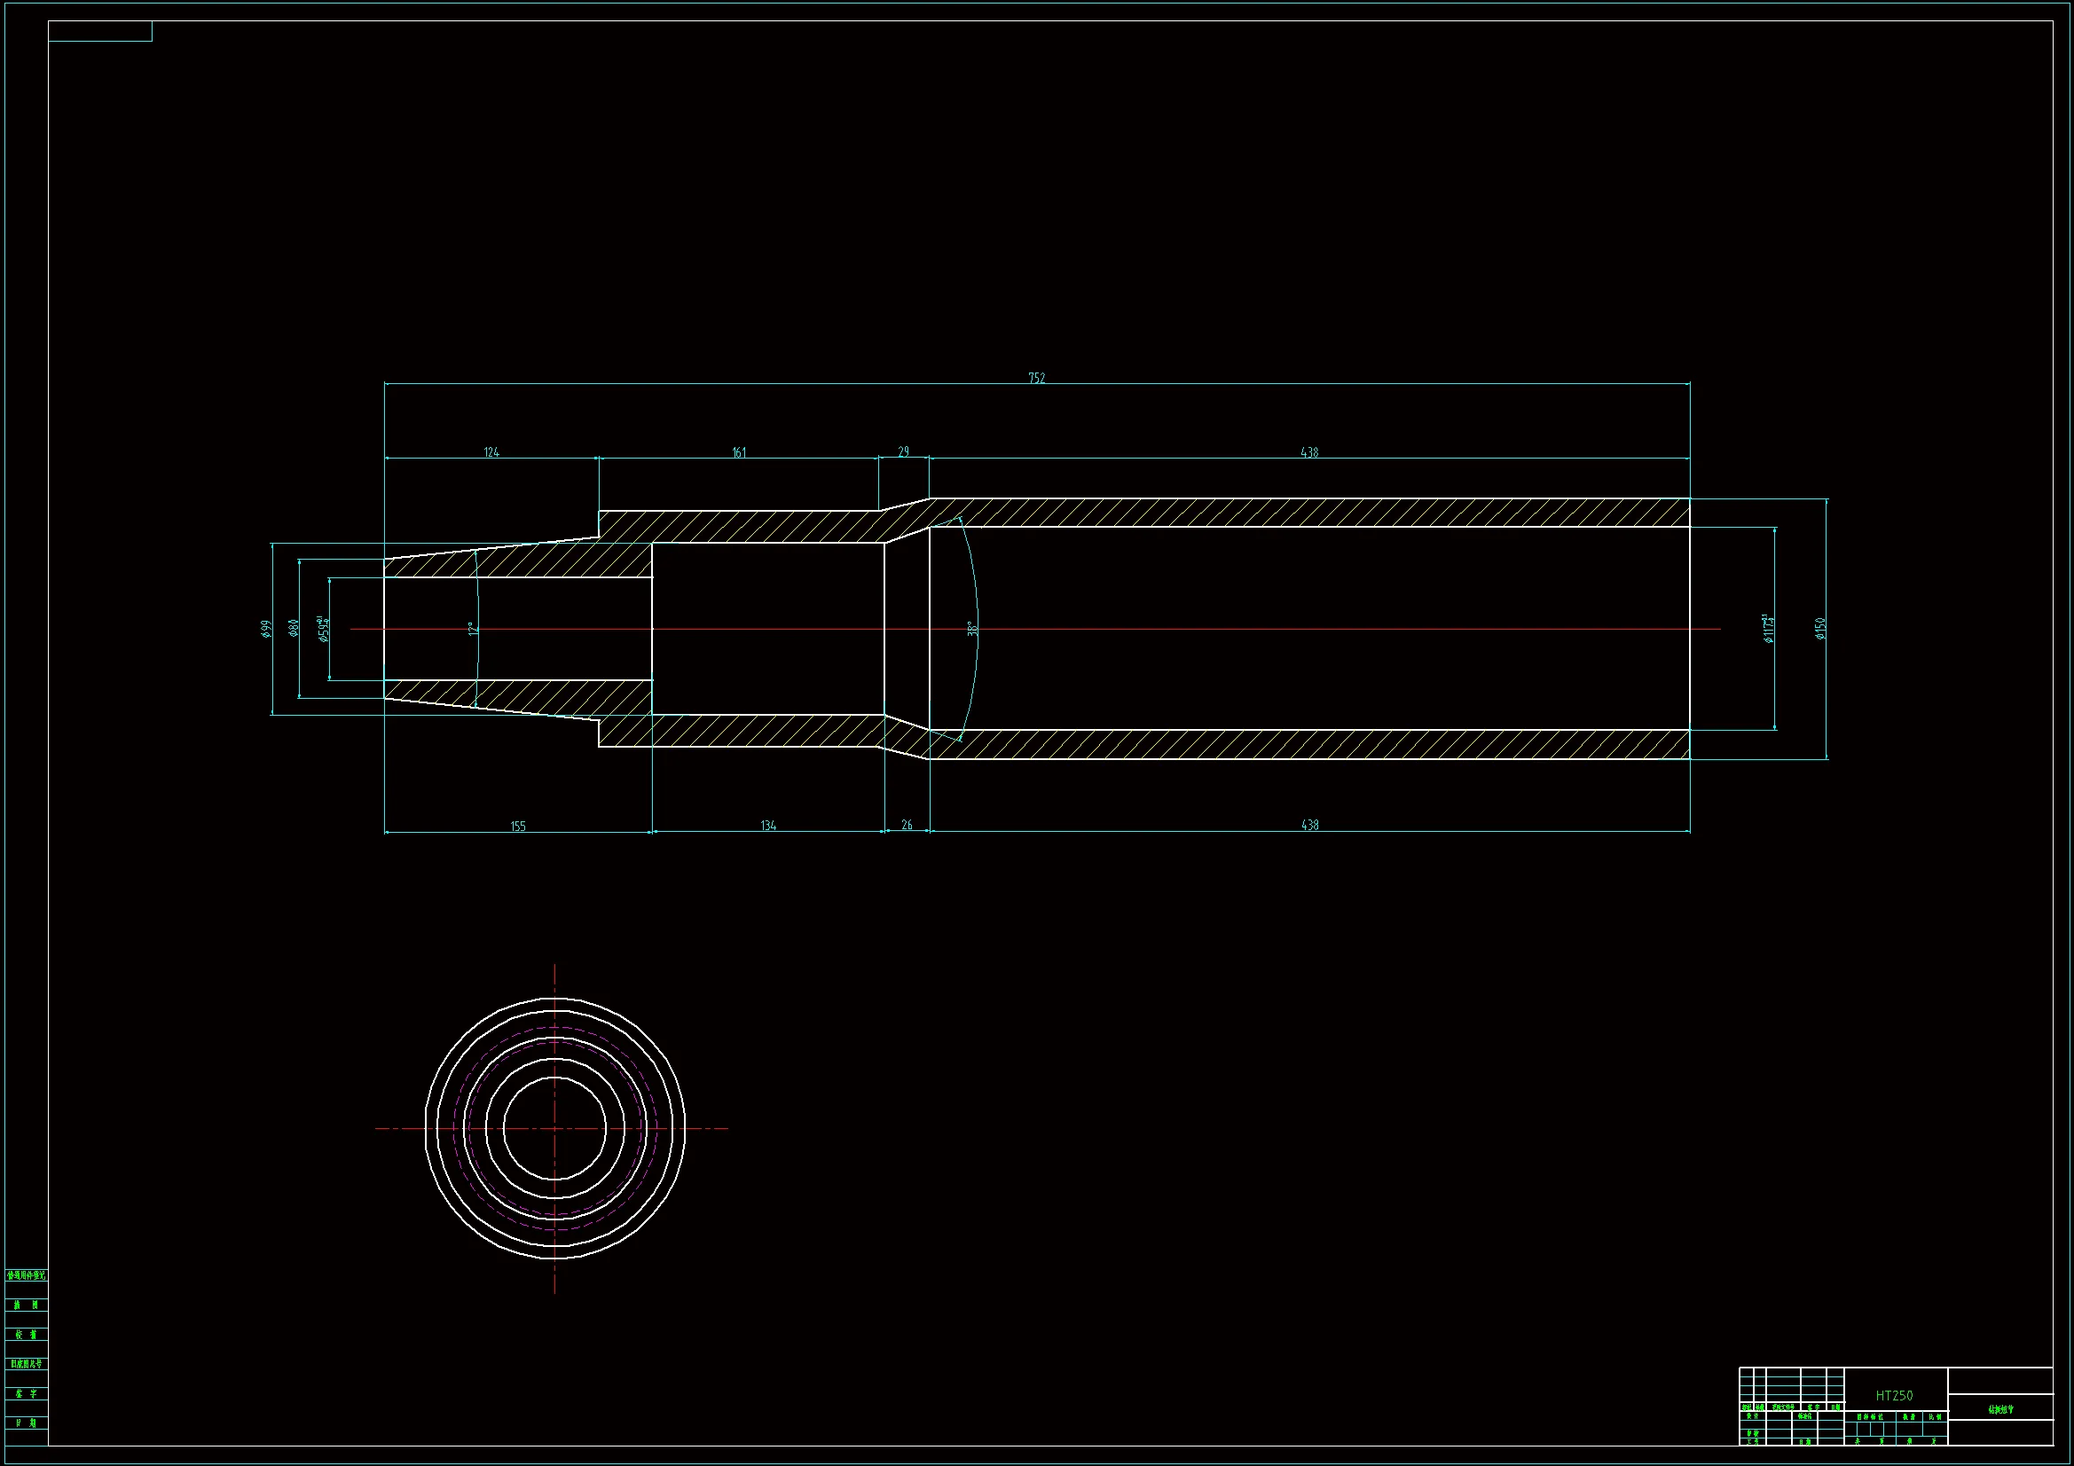Select the 描图 cell in left margin table
The width and height of the screenshot is (2074, 1466).
pyautogui.click(x=27, y=1305)
